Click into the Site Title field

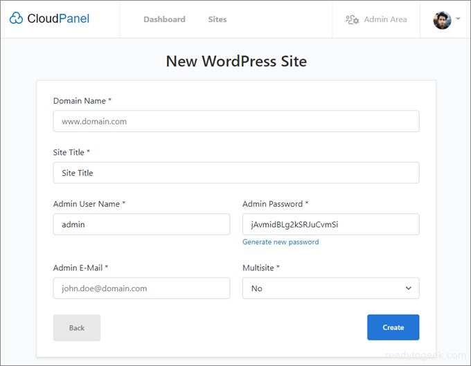[236, 173]
